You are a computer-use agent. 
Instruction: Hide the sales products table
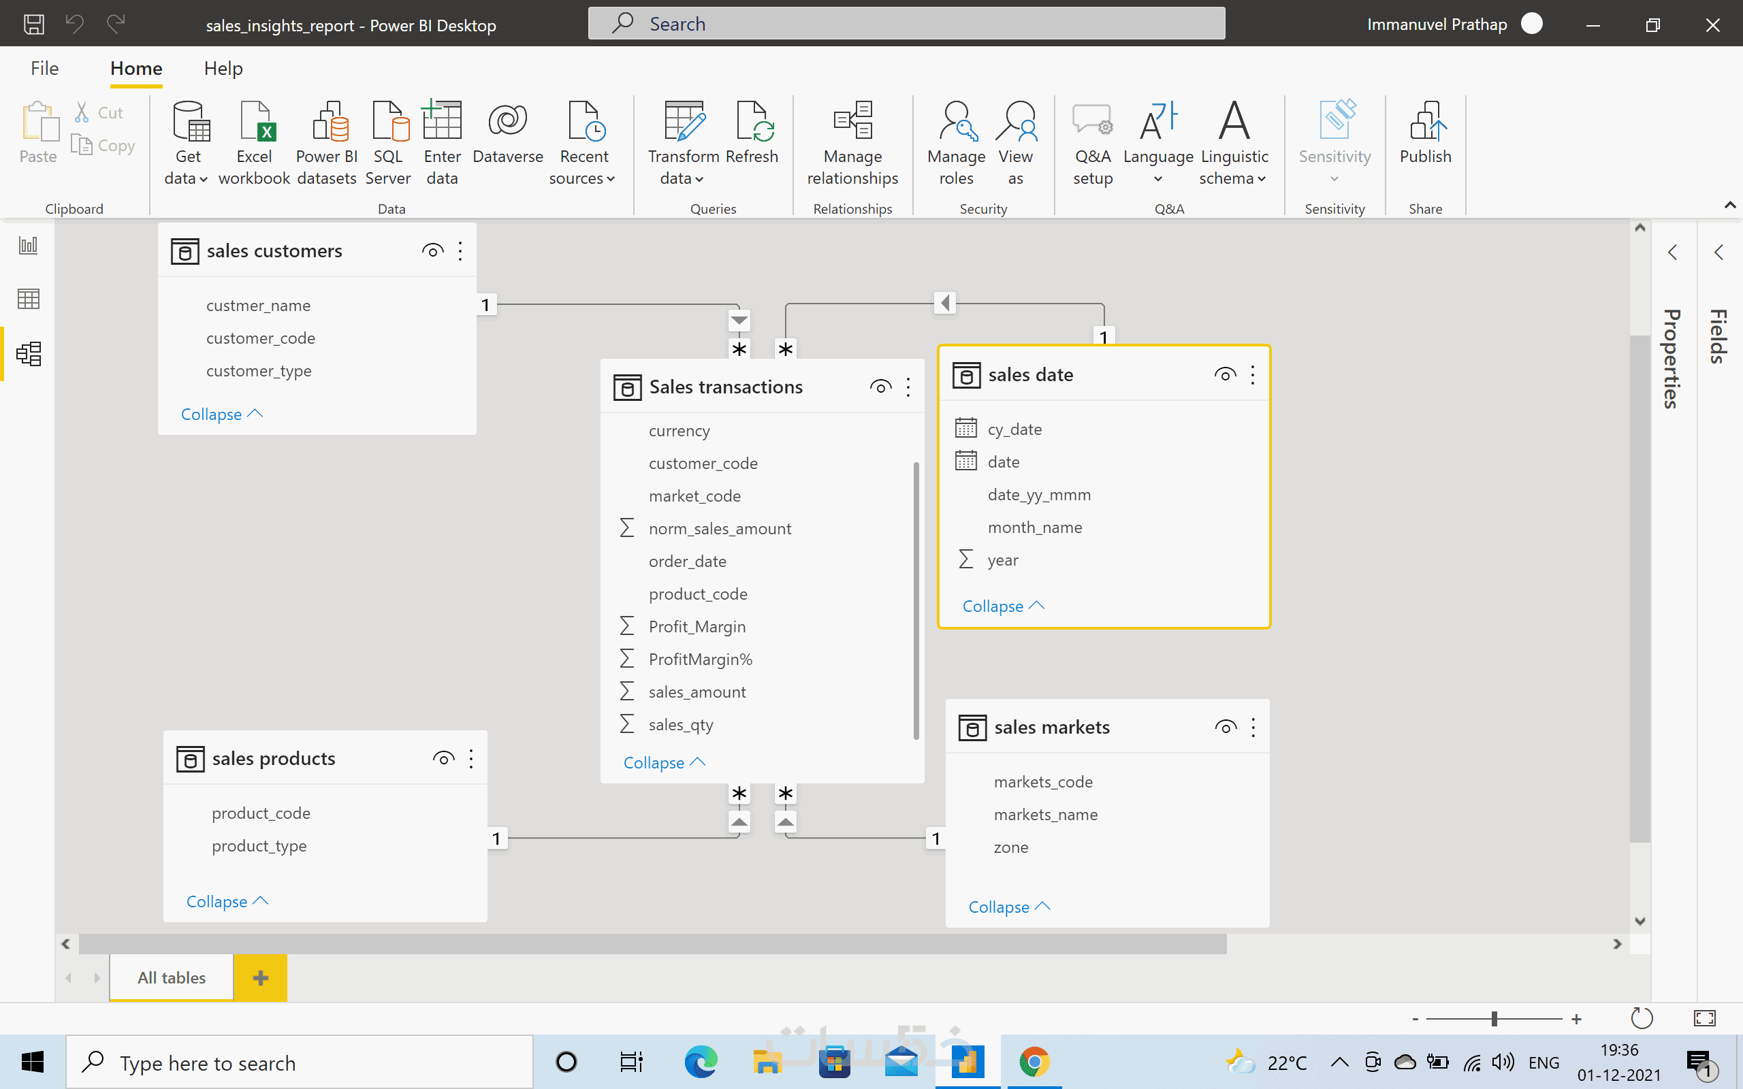click(444, 758)
